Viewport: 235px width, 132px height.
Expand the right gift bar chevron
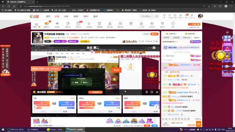click(x=155, y=121)
